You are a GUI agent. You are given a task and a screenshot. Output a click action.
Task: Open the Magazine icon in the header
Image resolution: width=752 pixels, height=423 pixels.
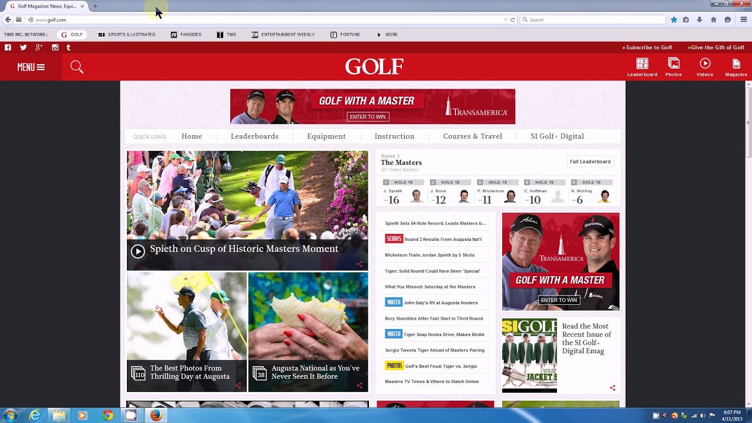(736, 67)
